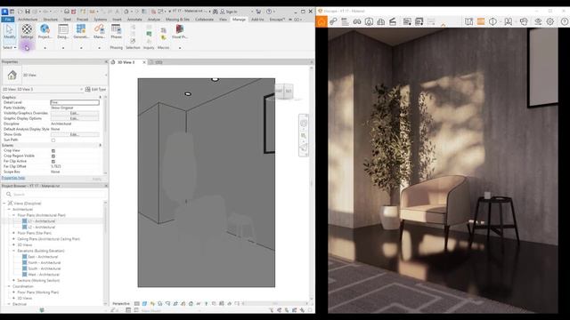Click the detail level icon in view control bar

tap(136, 303)
